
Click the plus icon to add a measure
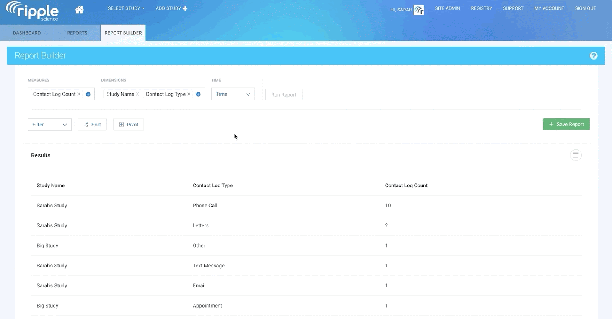pyautogui.click(x=88, y=94)
